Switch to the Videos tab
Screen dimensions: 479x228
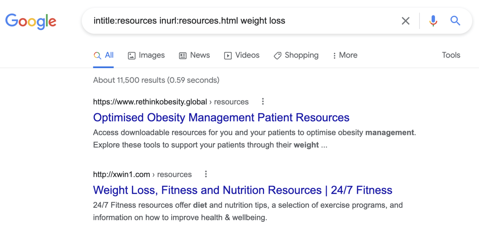click(247, 55)
